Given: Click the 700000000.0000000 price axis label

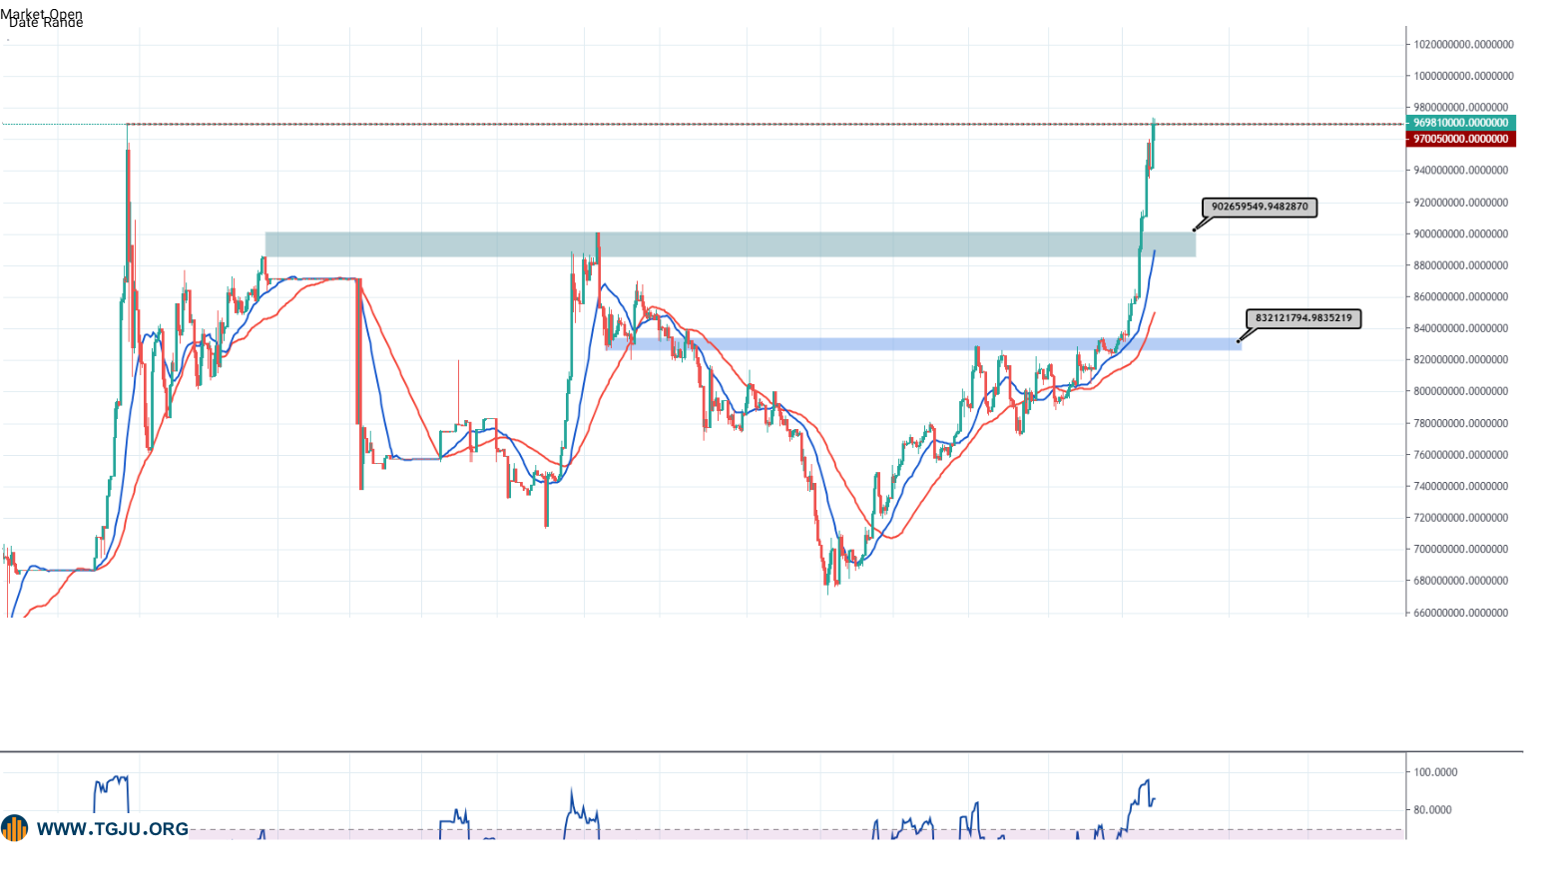Looking at the screenshot, I should (x=1460, y=549).
